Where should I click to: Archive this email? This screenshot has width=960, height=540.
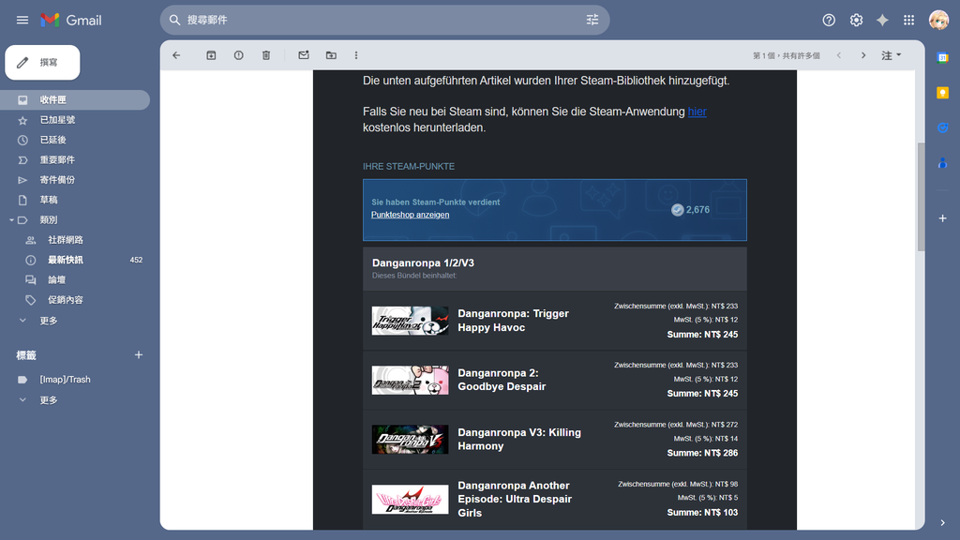pyautogui.click(x=211, y=55)
